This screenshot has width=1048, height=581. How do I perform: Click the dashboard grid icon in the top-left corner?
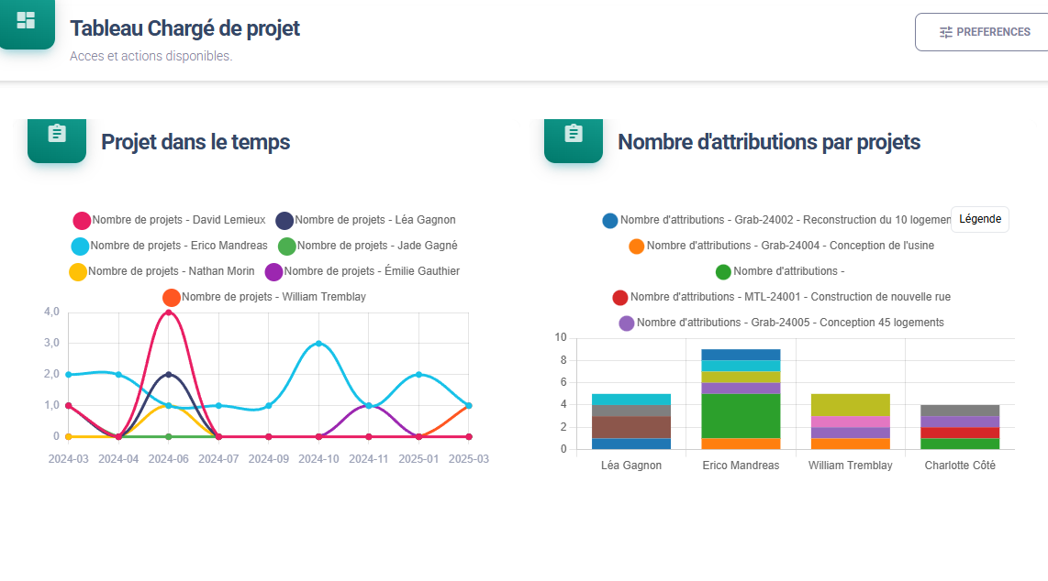tap(27, 20)
